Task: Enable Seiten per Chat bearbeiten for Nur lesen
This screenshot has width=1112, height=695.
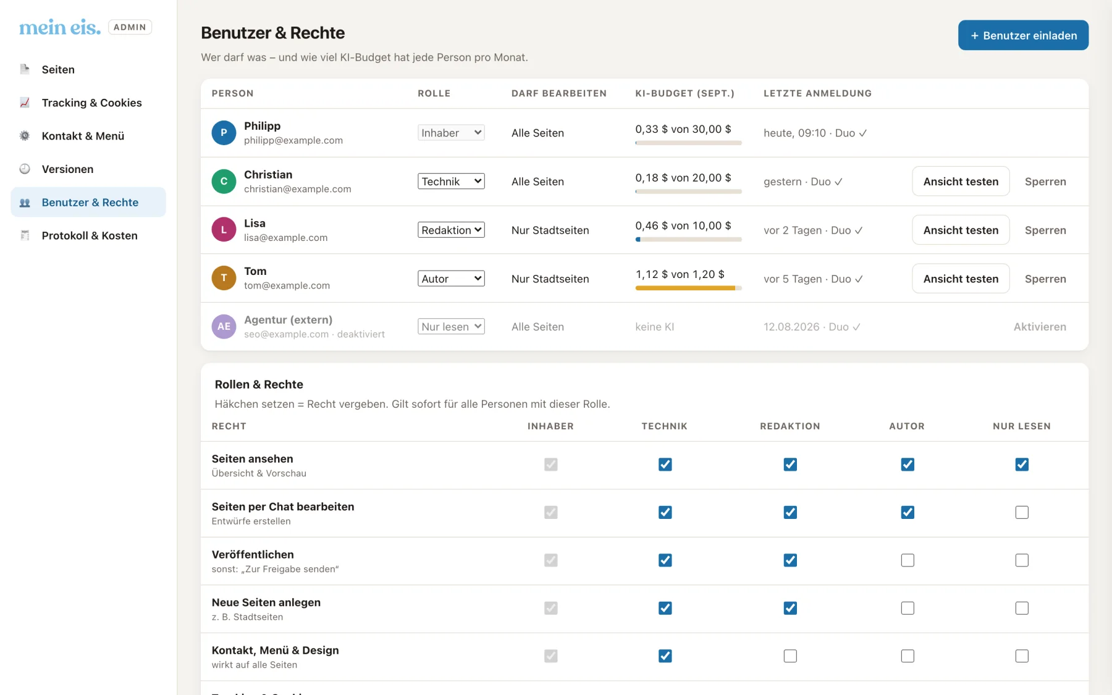Action: 1022,512
